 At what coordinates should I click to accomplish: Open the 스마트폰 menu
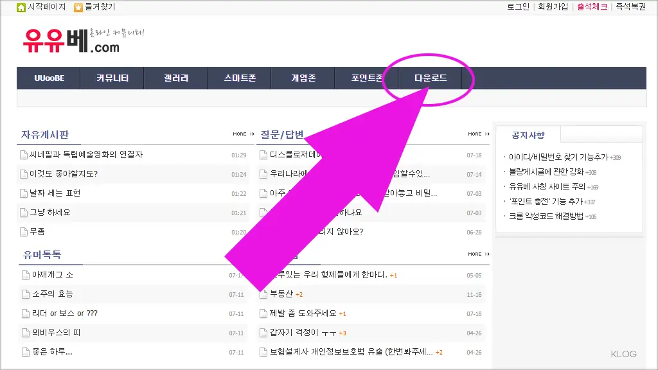pos(240,78)
